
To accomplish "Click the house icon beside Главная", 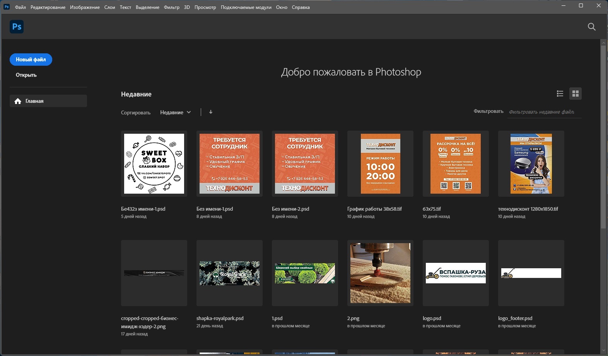I will pyautogui.click(x=18, y=101).
